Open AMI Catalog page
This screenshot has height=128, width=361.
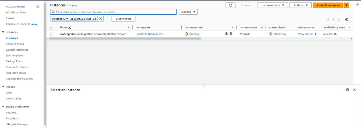tap(13, 99)
